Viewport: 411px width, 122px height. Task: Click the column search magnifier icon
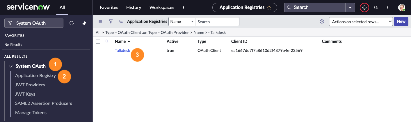(107, 41)
